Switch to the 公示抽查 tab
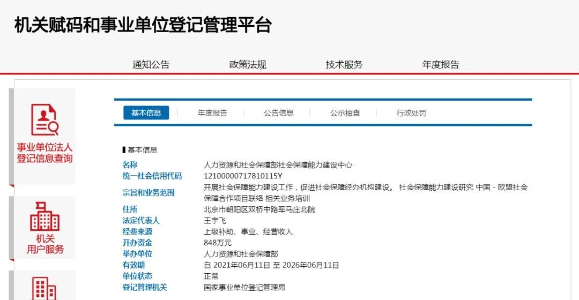The height and width of the screenshot is (300, 579). 345,113
